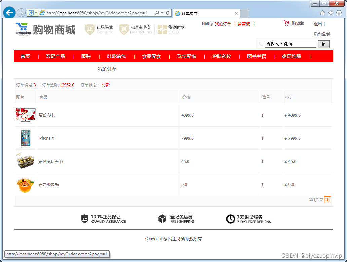Click the address bar search magnifier icon
This screenshot has height=262, width=347.
157,13
